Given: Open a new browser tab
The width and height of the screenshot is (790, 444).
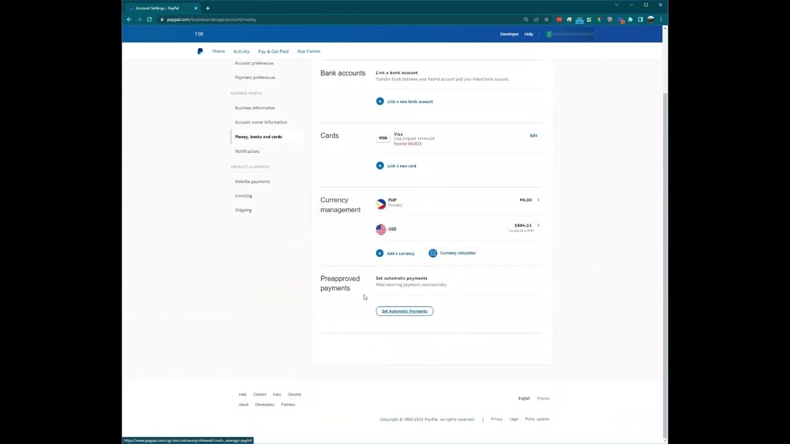Looking at the screenshot, I should click(207, 8).
